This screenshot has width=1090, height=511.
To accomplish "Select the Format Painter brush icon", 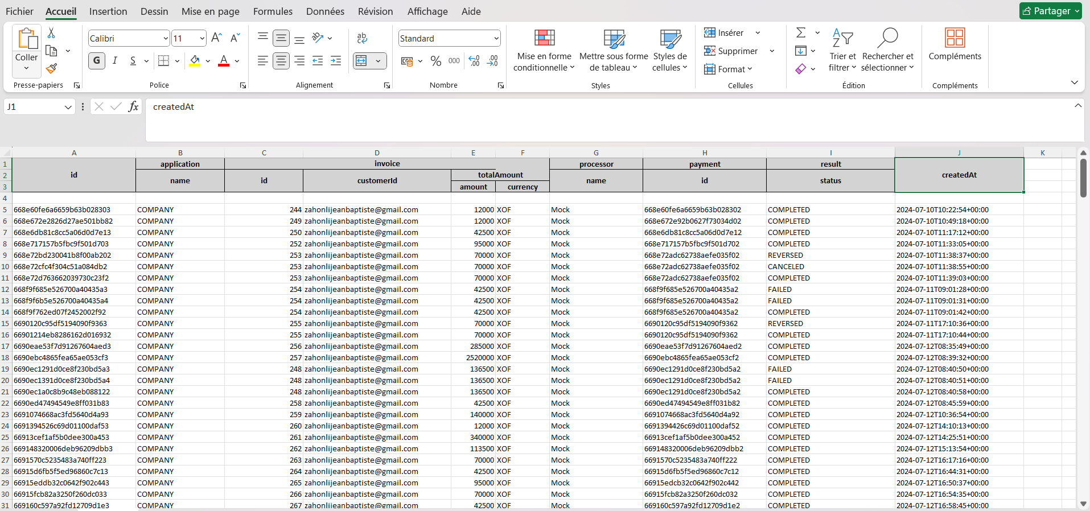I will 51,69.
